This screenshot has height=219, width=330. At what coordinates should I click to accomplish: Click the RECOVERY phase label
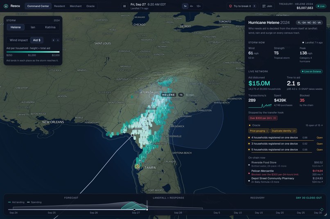(x=258, y=198)
